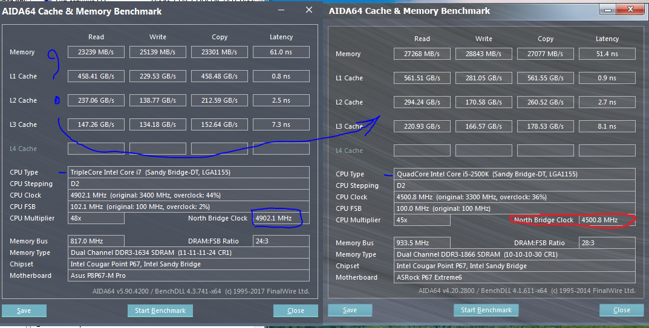This screenshot has width=649, height=328.
Task: Select Memory Copy value 27077 MB/s
Action: pos(545,54)
